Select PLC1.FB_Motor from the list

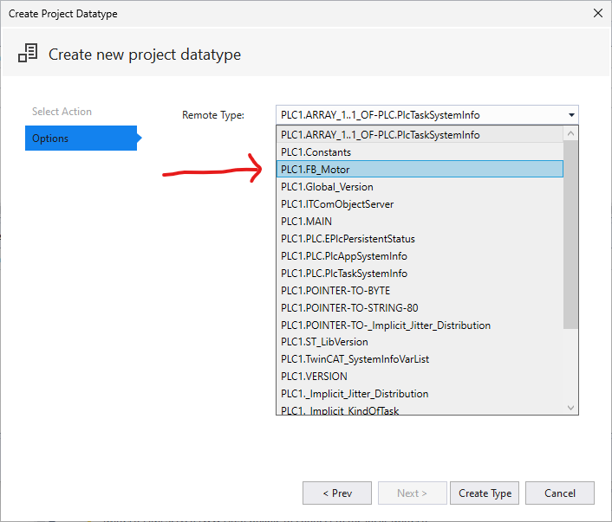[x=420, y=169]
